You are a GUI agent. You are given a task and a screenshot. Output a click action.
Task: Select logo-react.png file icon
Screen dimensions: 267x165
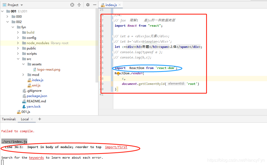click(35, 69)
